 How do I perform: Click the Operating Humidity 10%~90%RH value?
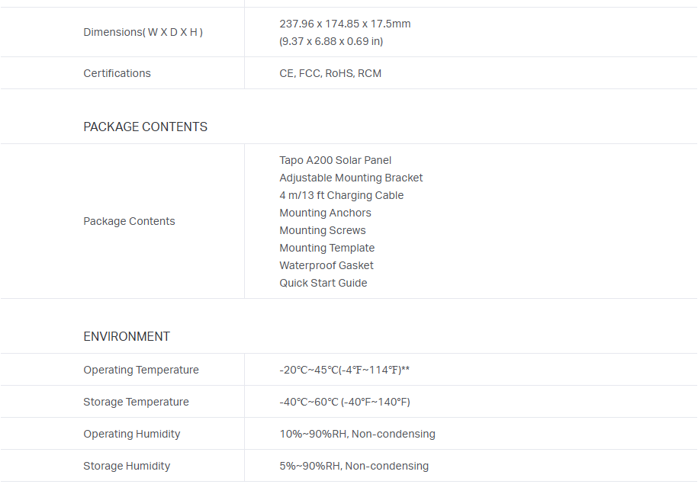357,434
